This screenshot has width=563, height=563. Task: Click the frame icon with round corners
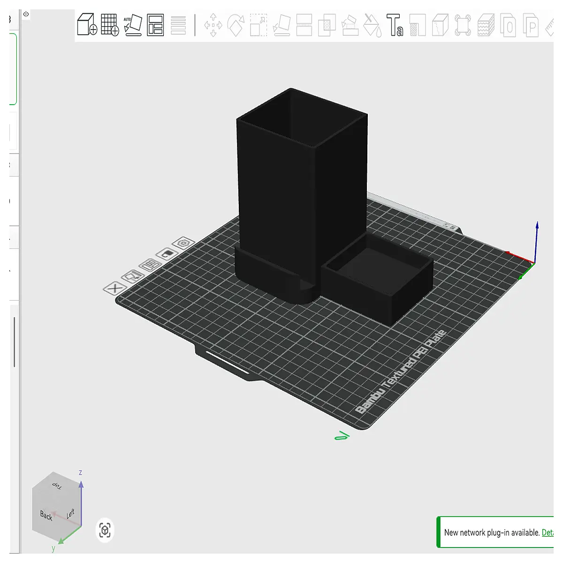point(463,25)
